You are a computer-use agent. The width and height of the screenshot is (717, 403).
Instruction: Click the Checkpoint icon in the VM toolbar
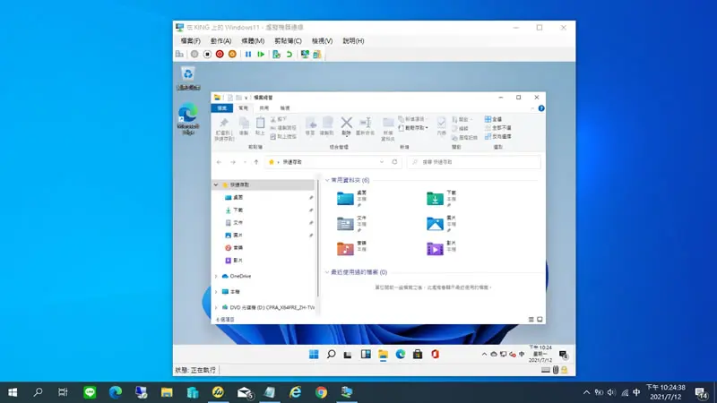[x=276, y=55]
